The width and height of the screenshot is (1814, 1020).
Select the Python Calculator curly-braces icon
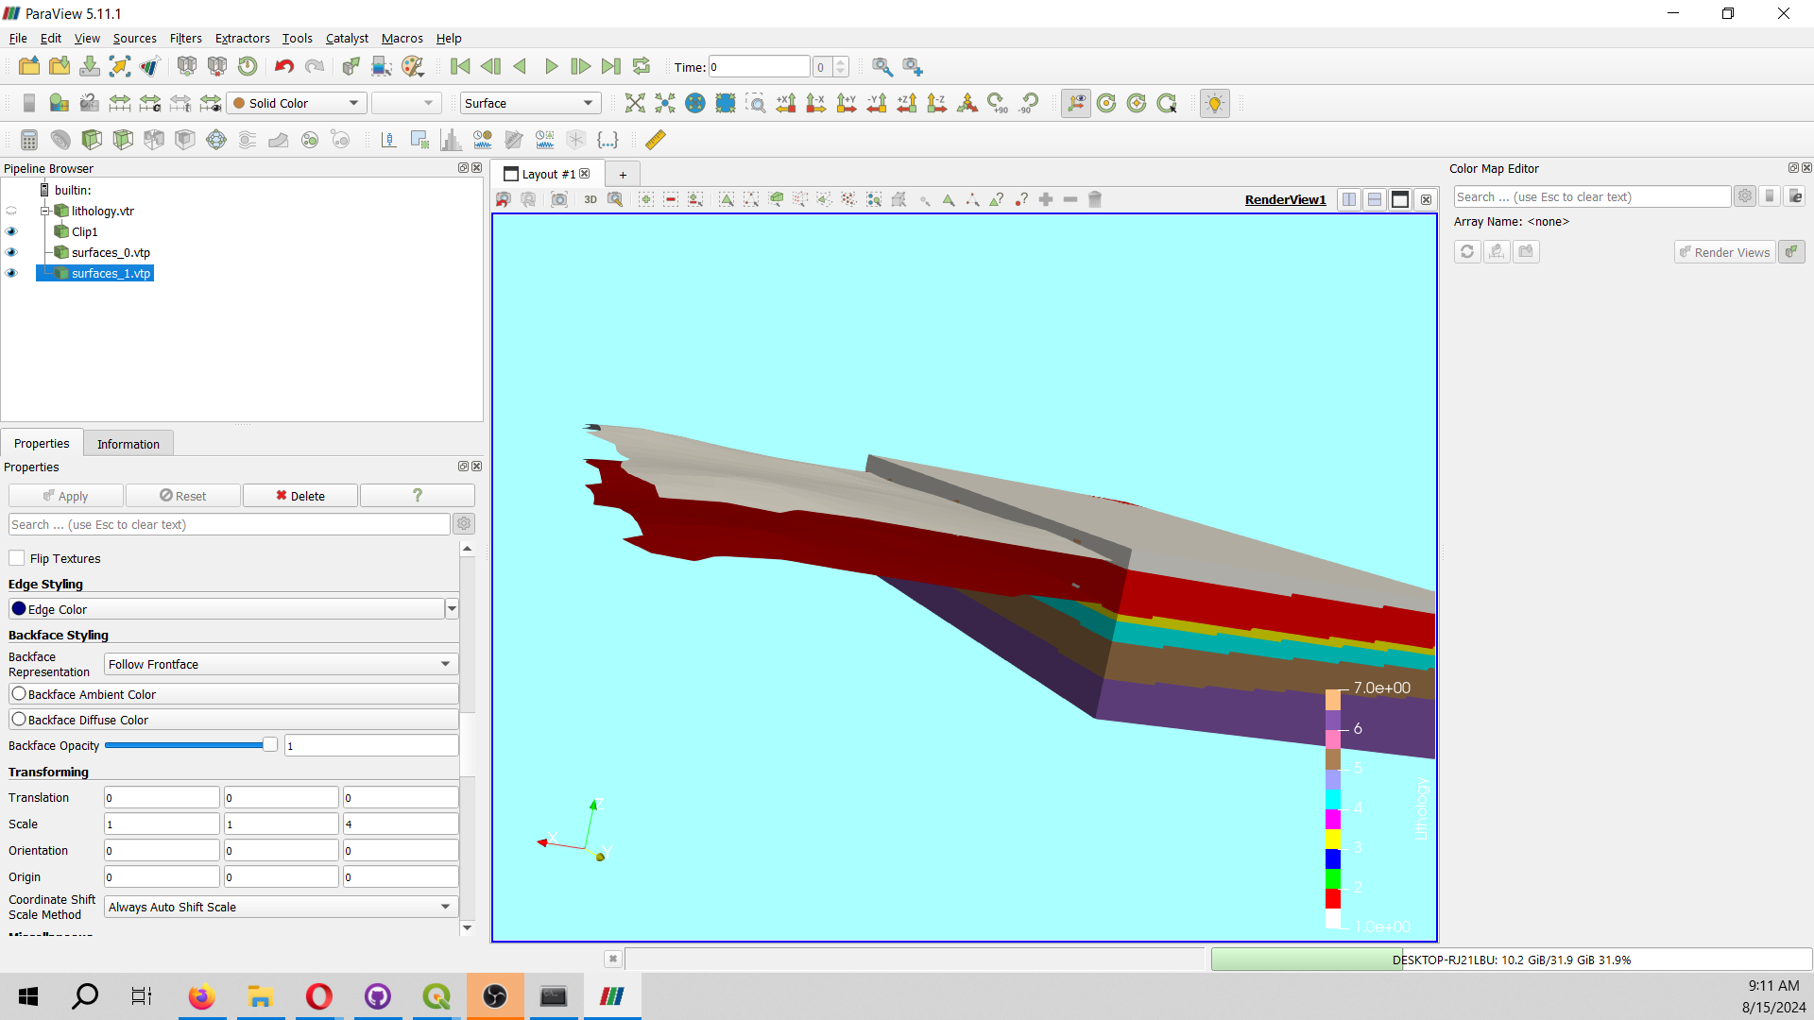tap(608, 139)
